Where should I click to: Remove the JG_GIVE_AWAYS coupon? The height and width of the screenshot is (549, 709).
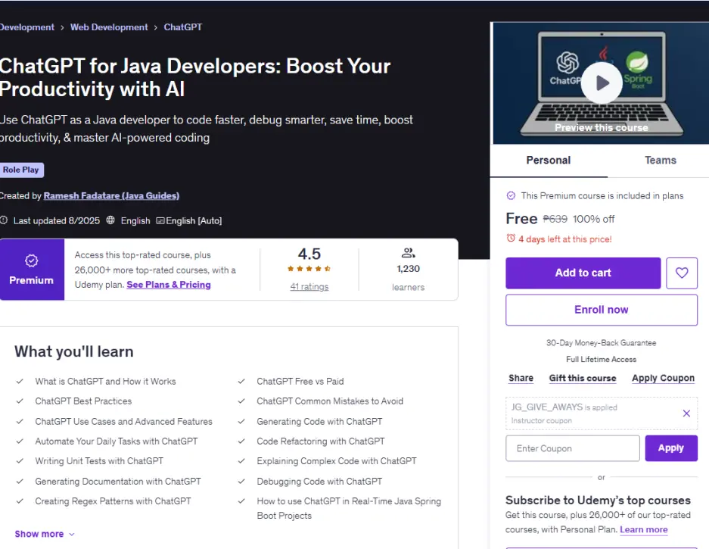tap(686, 413)
